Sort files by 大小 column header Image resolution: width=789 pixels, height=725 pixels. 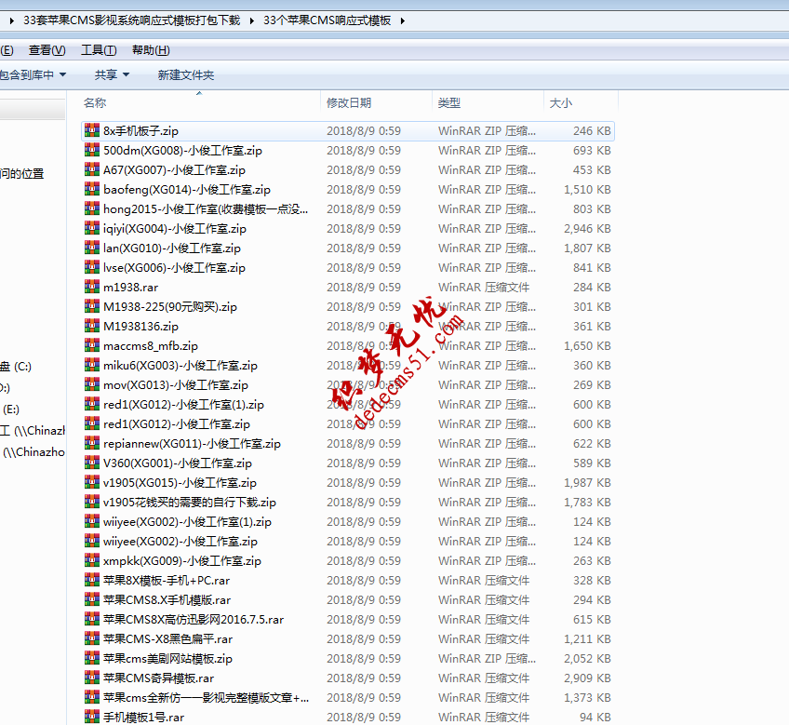point(561,103)
